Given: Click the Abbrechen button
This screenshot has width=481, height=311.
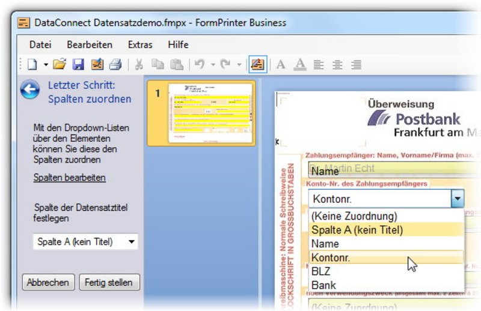Looking at the screenshot, I should coord(48,282).
